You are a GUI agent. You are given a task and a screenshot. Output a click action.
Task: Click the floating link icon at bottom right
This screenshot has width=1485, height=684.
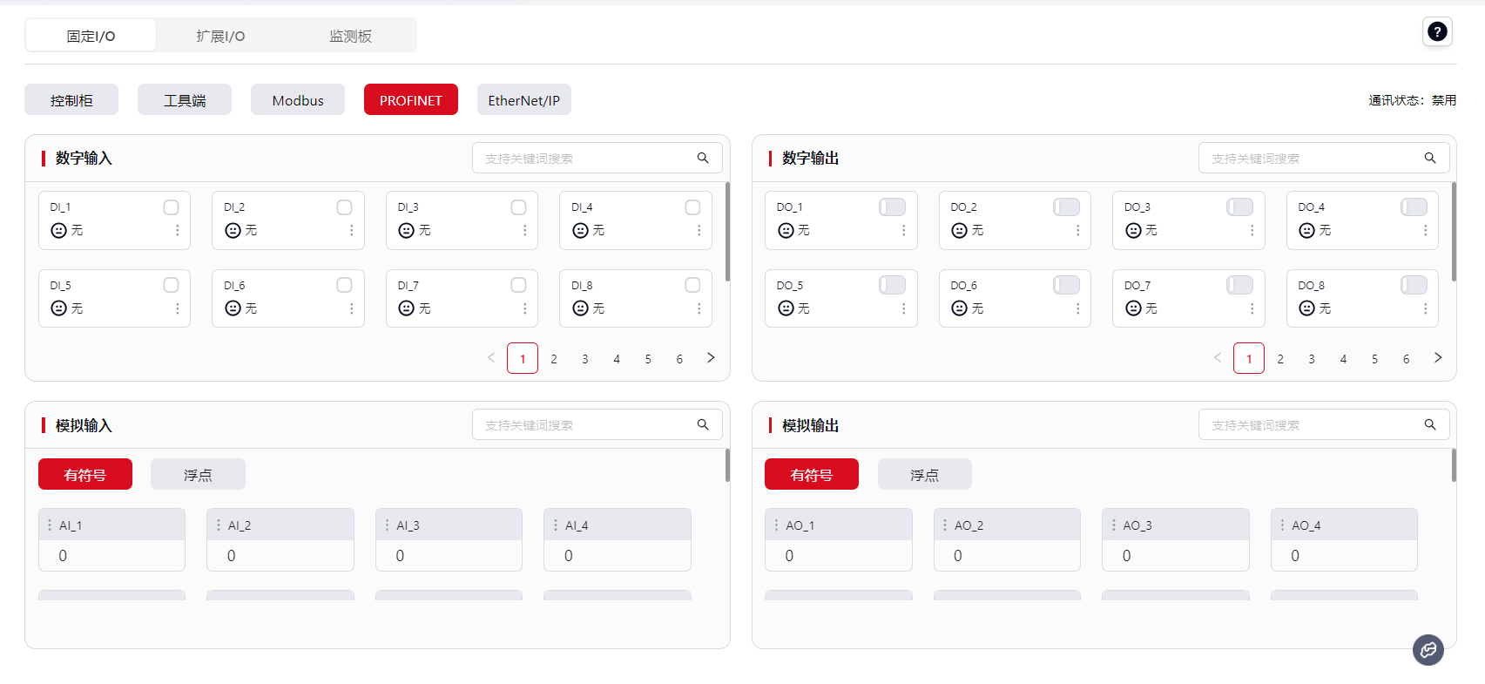pos(1428,649)
